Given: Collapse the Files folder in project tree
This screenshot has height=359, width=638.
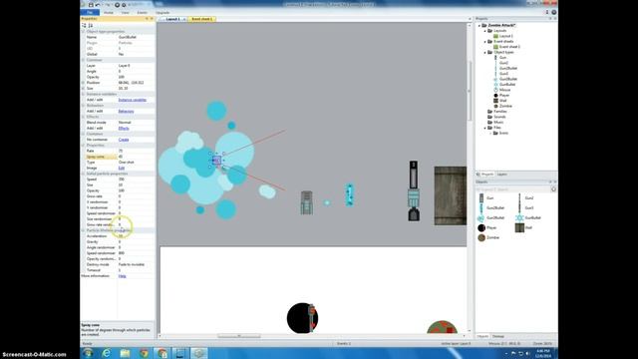Looking at the screenshot, I should point(485,128).
